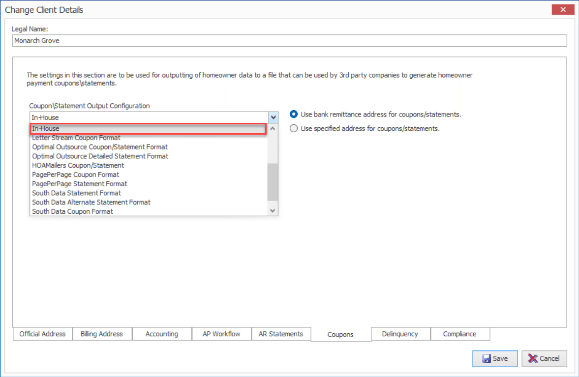Screen dimensions: 579x377
Task: Choose South Data Coupon Format
Action: pos(149,211)
